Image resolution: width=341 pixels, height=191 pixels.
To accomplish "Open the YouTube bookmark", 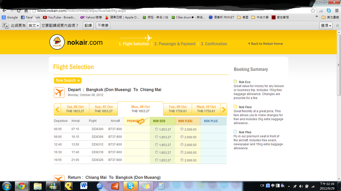I will click(x=59, y=17).
